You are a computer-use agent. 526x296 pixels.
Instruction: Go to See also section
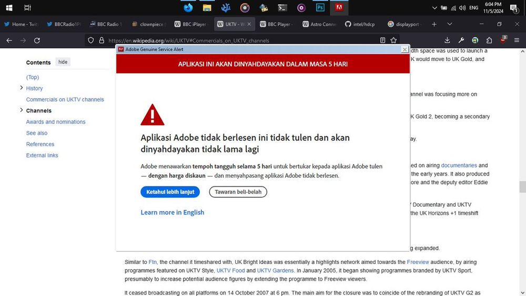[x=37, y=133]
